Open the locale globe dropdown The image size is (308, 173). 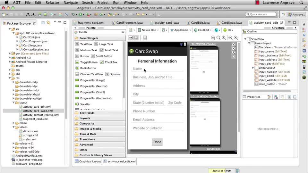click(x=217, y=30)
